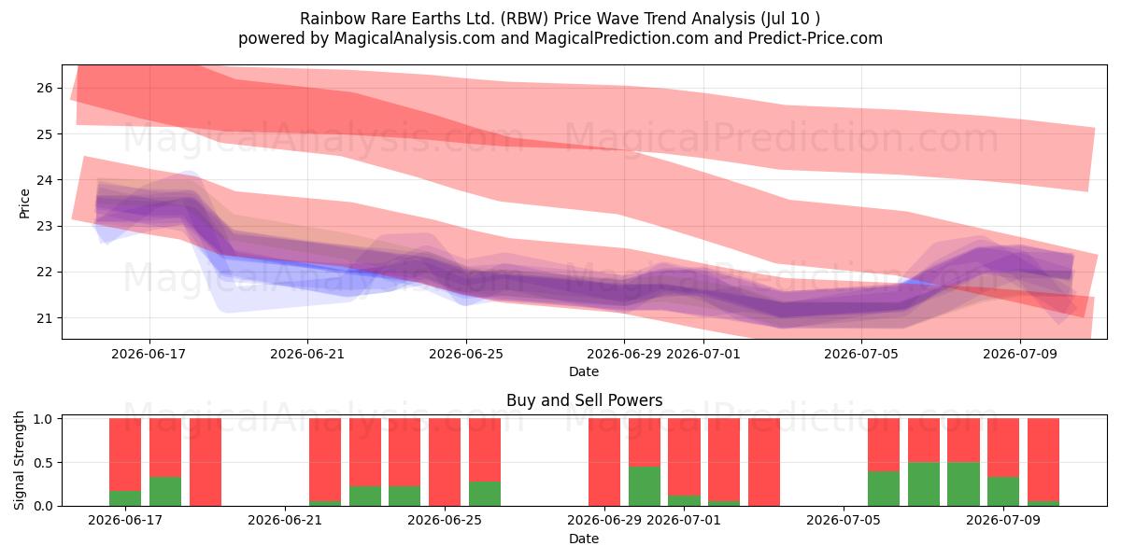This screenshot has width=1121, height=560.
Task: Click the 'Date' axis label below Buy/Sell chart
Action: click(584, 539)
